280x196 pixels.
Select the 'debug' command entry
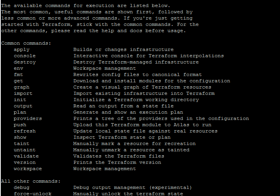22,188
